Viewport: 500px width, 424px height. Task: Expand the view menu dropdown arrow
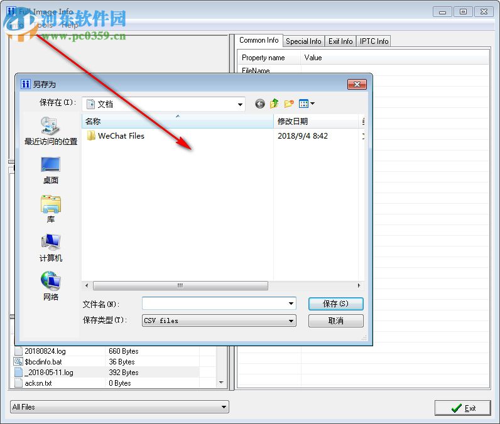313,103
